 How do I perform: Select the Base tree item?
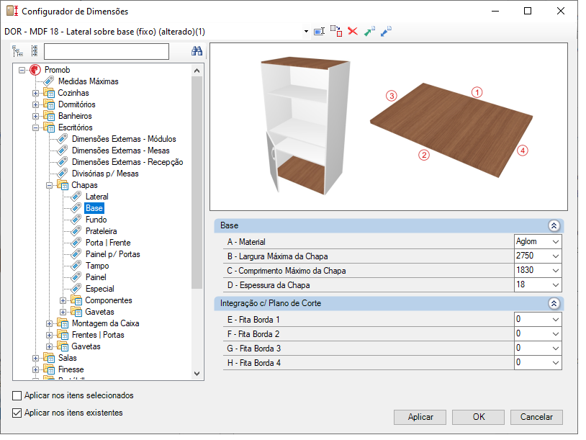(94, 208)
